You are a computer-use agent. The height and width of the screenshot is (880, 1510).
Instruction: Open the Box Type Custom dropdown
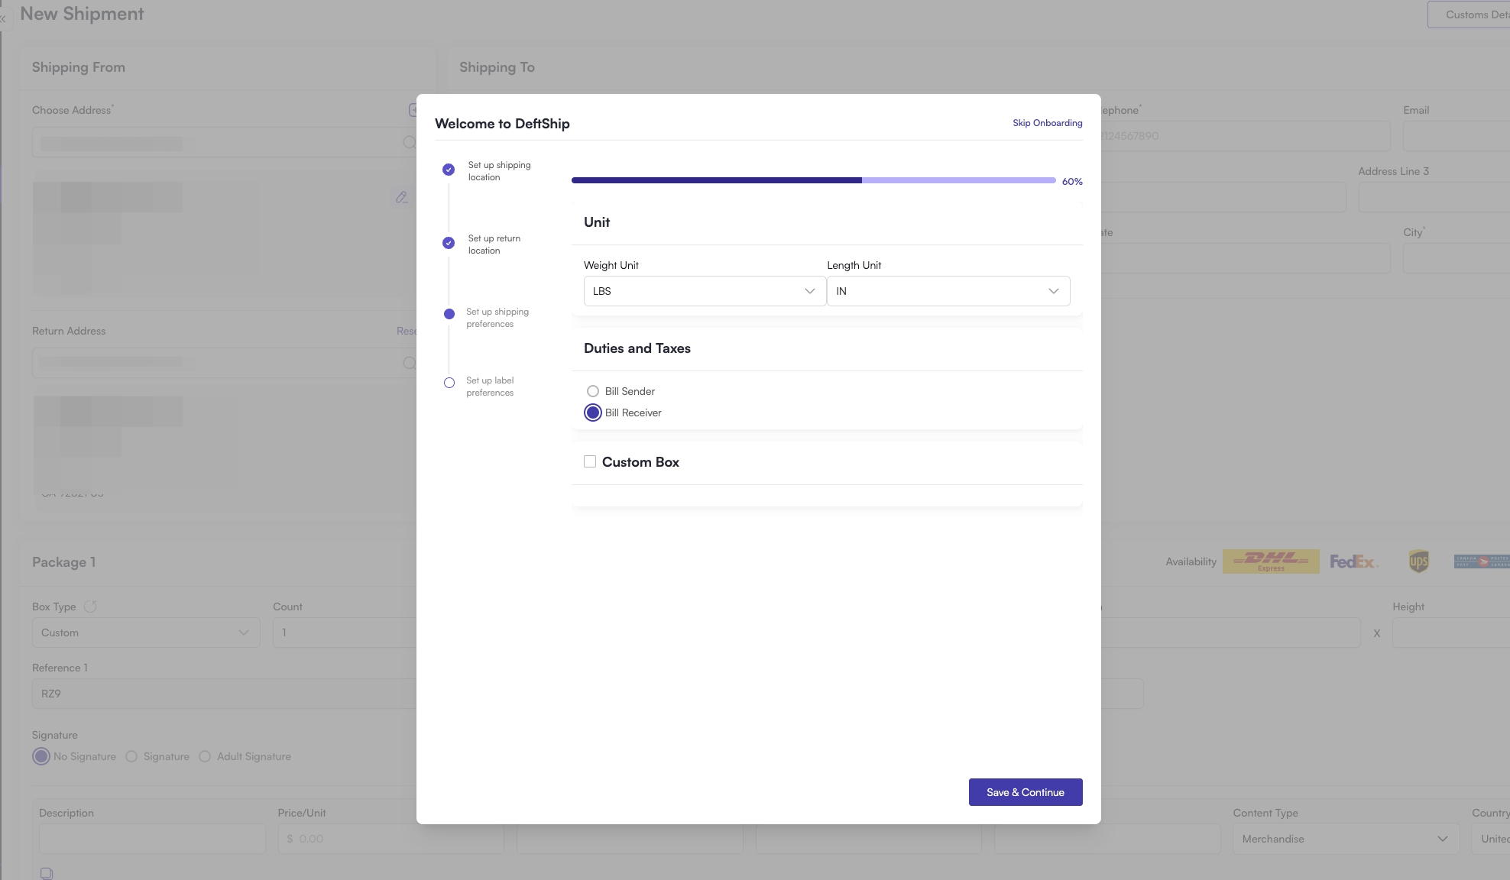[146, 632]
